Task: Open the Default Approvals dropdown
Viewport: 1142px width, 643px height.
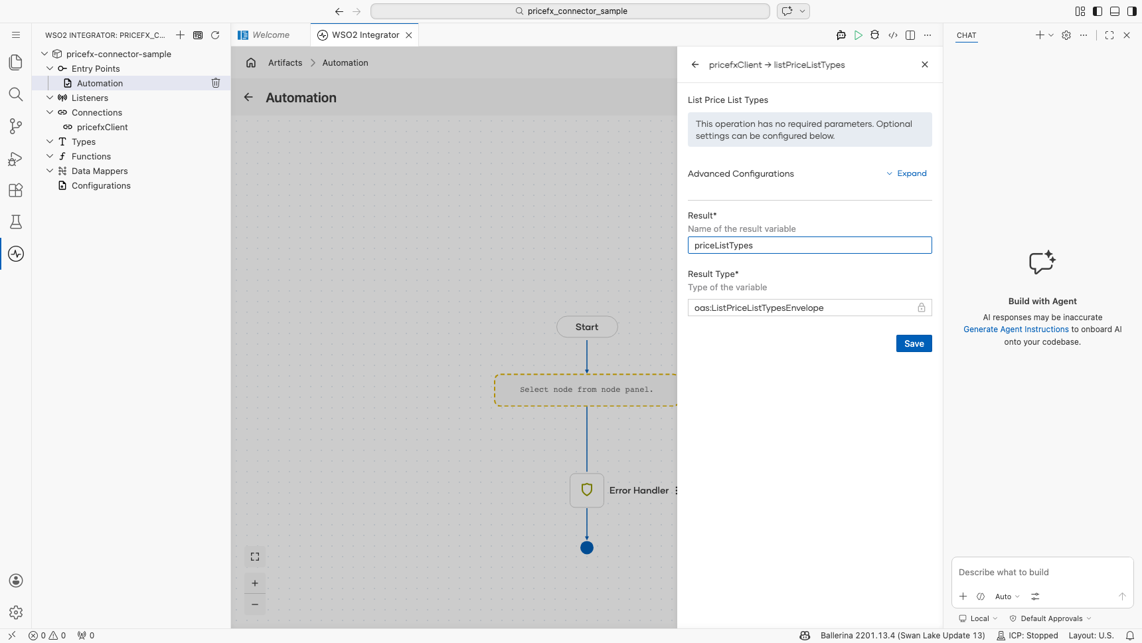Action: pos(1050,618)
